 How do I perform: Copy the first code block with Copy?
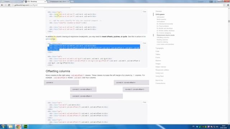[144, 11]
